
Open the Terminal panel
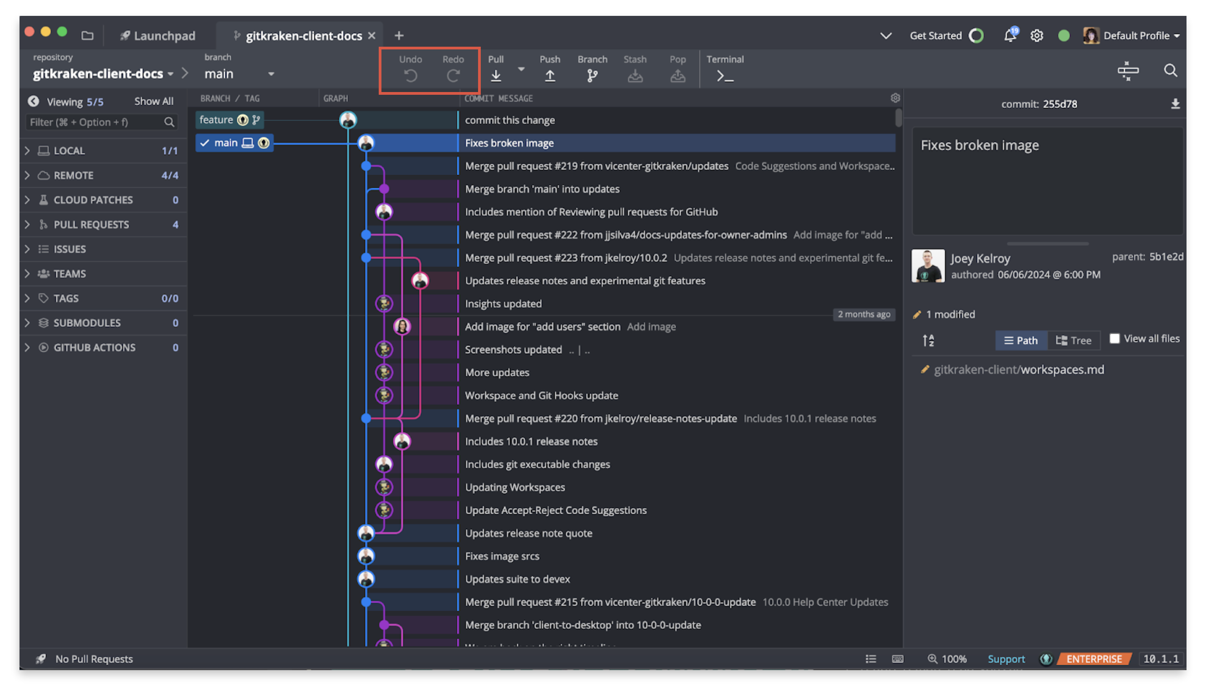coord(724,68)
